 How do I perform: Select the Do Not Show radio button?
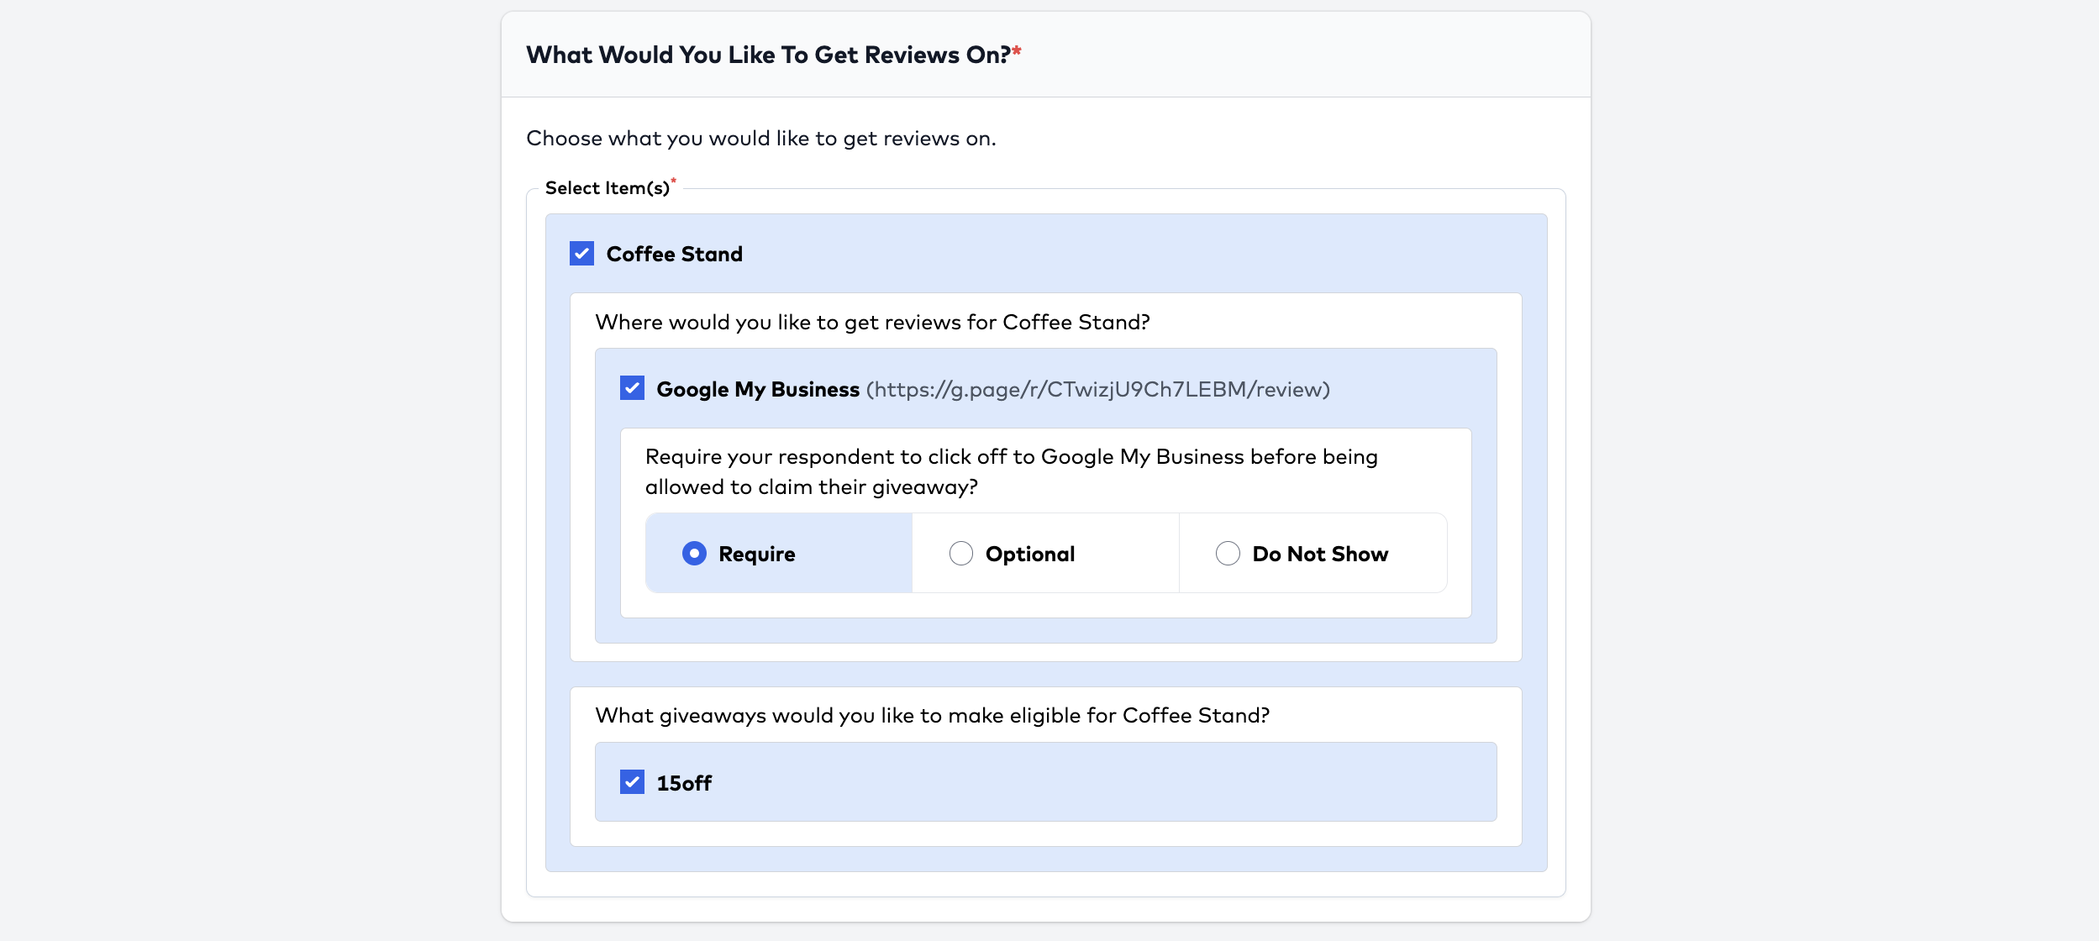click(1228, 554)
